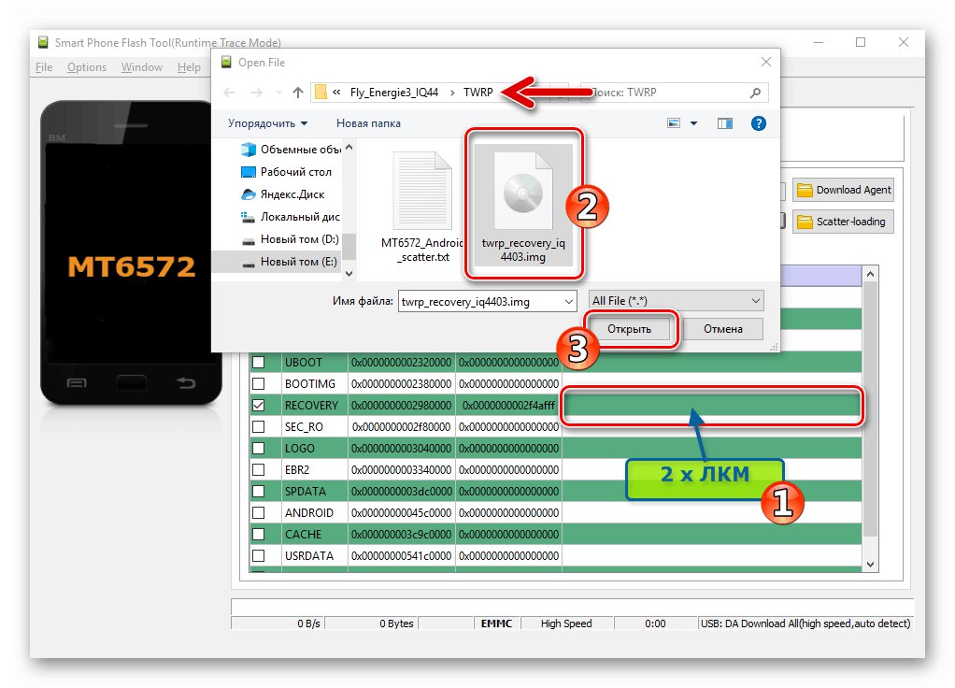This screenshot has width=955, height=688.
Task: Expand the view options dropdown arrow
Action: [x=693, y=123]
